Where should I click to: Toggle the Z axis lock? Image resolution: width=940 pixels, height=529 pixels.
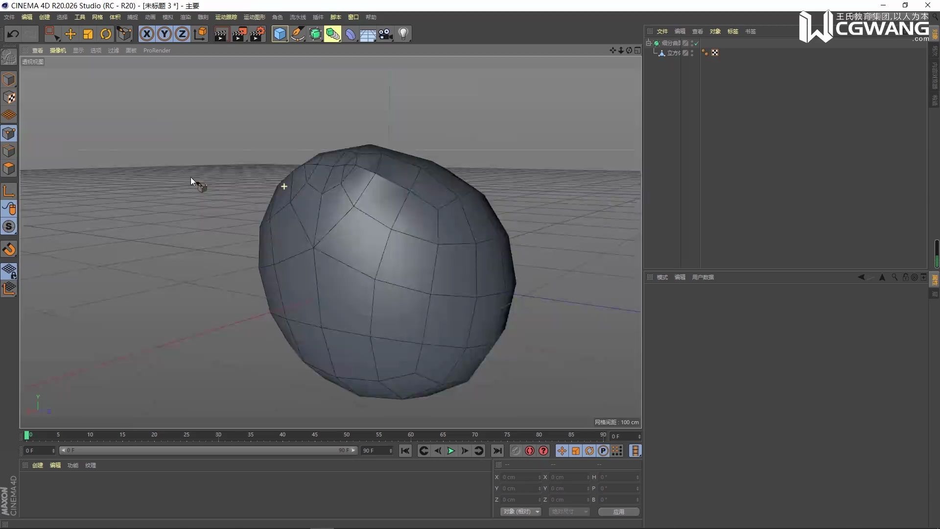point(182,34)
